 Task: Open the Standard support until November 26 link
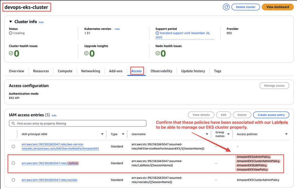(185, 35)
